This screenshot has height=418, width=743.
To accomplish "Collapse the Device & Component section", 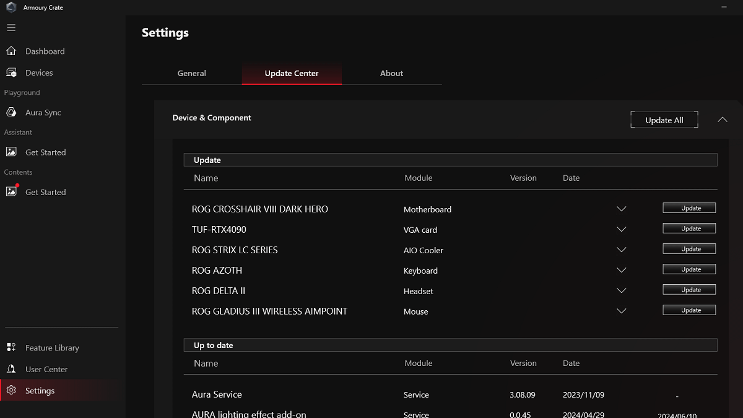I will 723,120.
